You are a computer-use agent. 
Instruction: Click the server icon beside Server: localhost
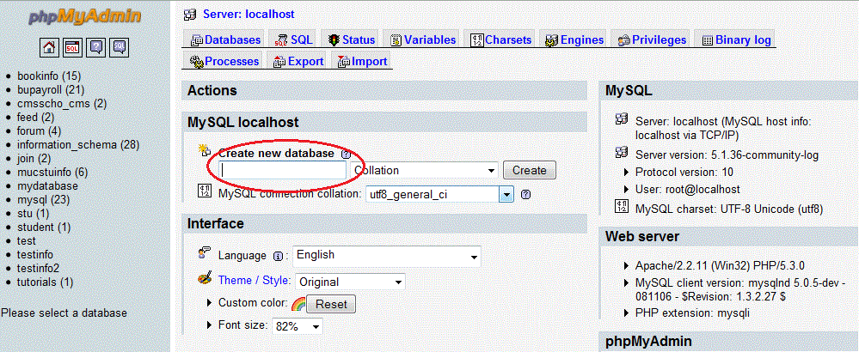pyautogui.click(x=191, y=15)
